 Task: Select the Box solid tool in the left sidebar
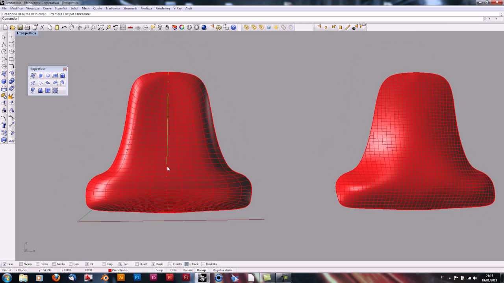[x=4, y=81]
